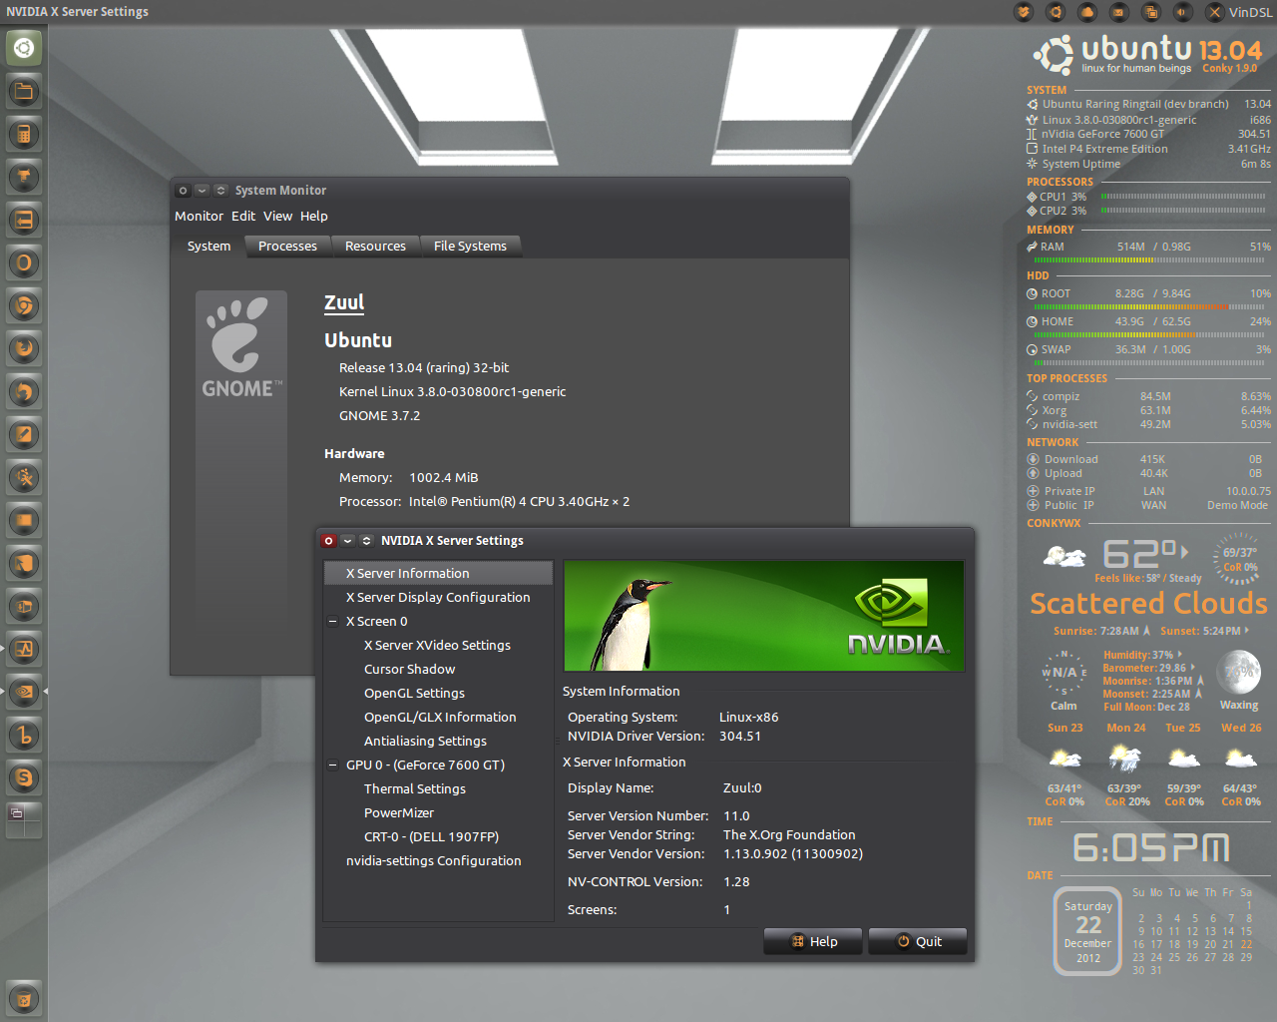
Task: Open the mail envelope indicator
Action: coord(1118,12)
